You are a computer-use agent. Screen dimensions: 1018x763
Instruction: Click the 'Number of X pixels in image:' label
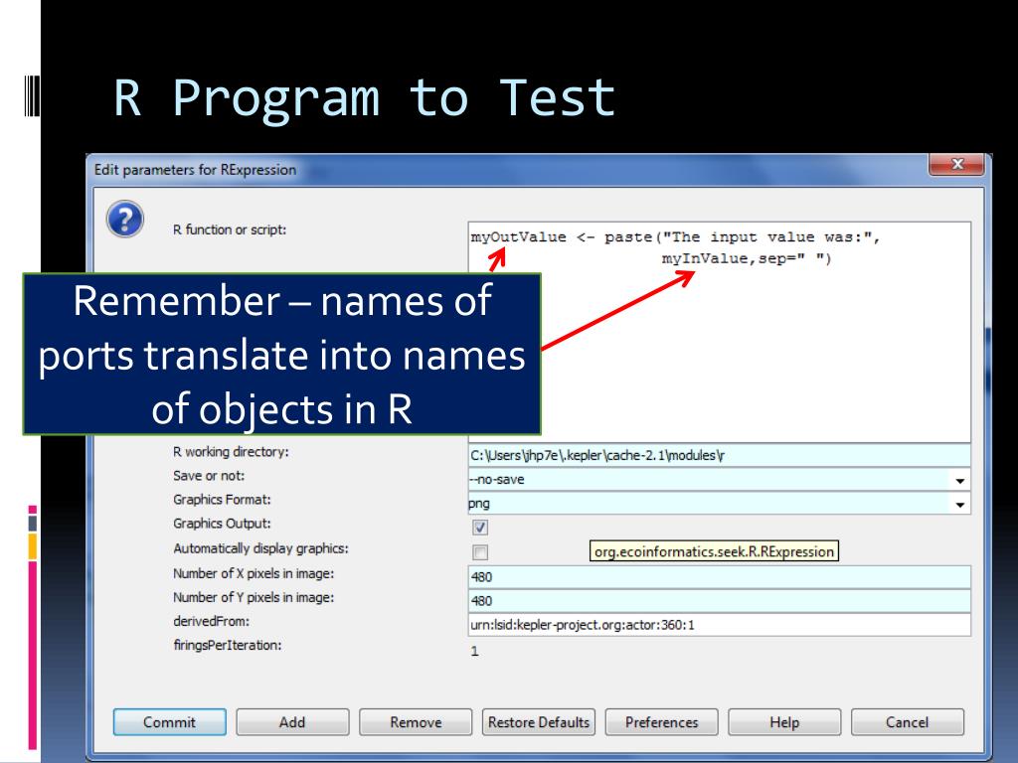pos(254,573)
